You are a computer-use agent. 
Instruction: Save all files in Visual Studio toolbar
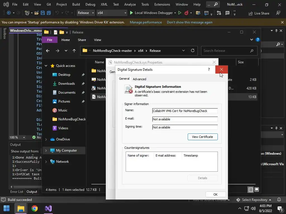tap(49, 13)
